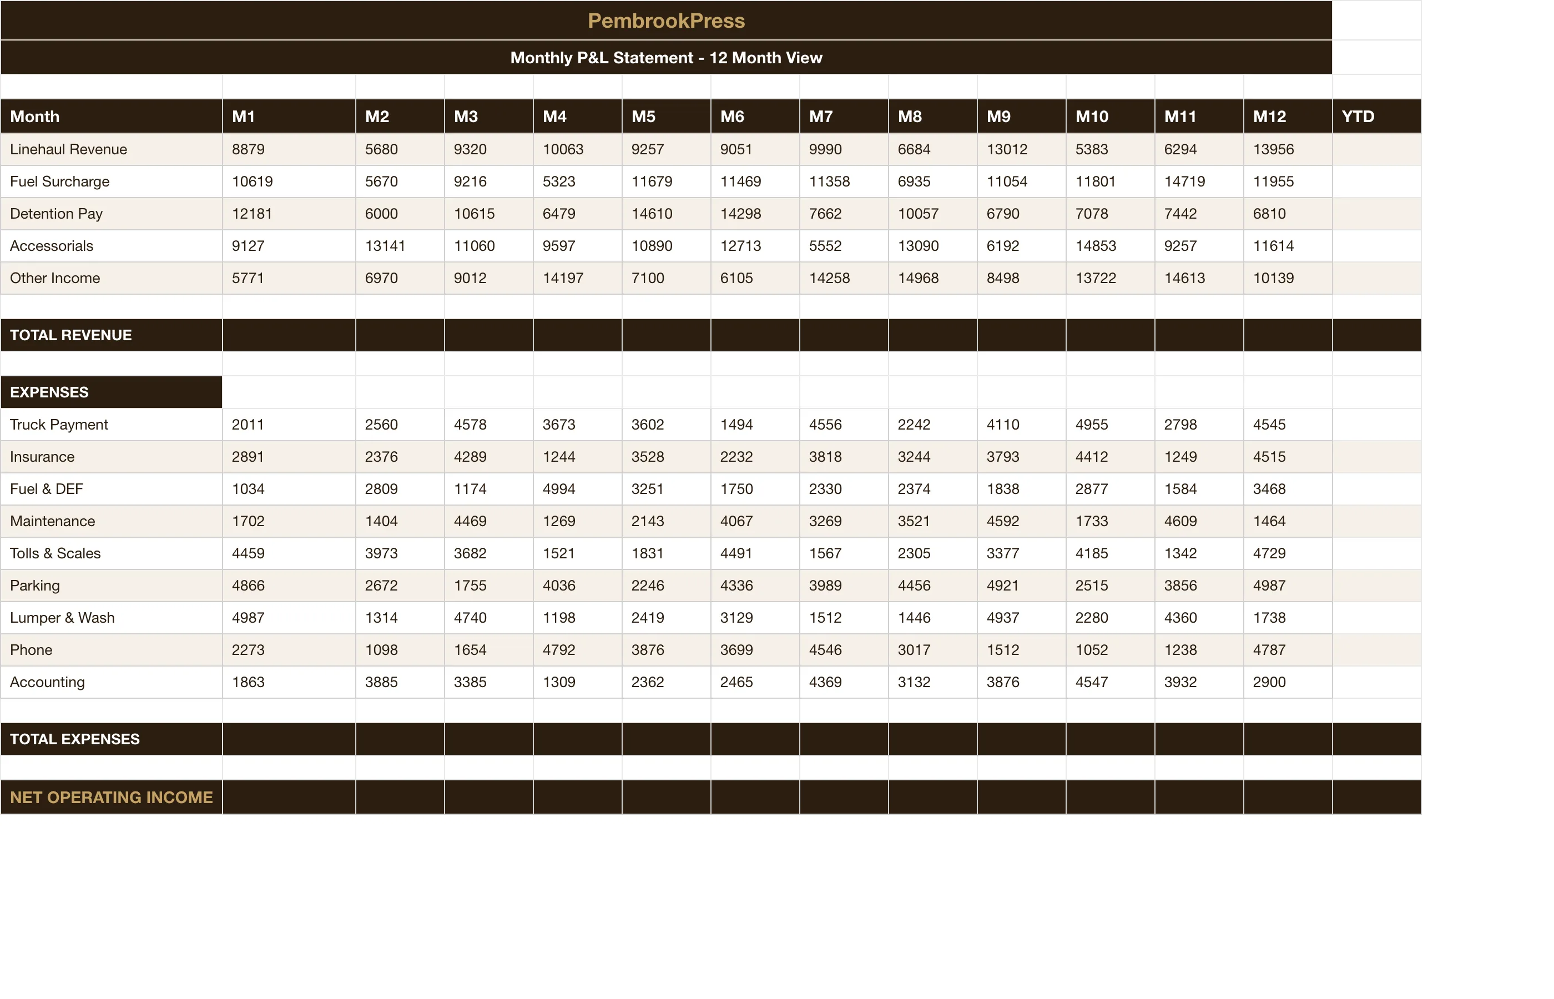Select Tolls & Scales M1 value 4459
Screen dimensions: 1554x999
(x=289, y=553)
